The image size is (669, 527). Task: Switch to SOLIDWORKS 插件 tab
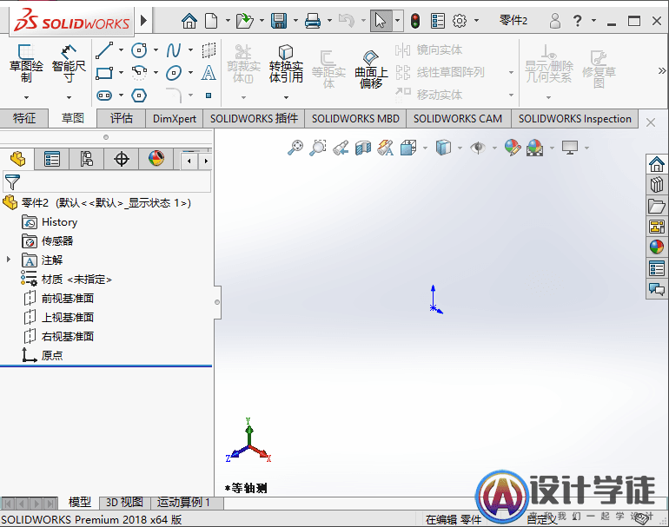click(x=254, y=119)
